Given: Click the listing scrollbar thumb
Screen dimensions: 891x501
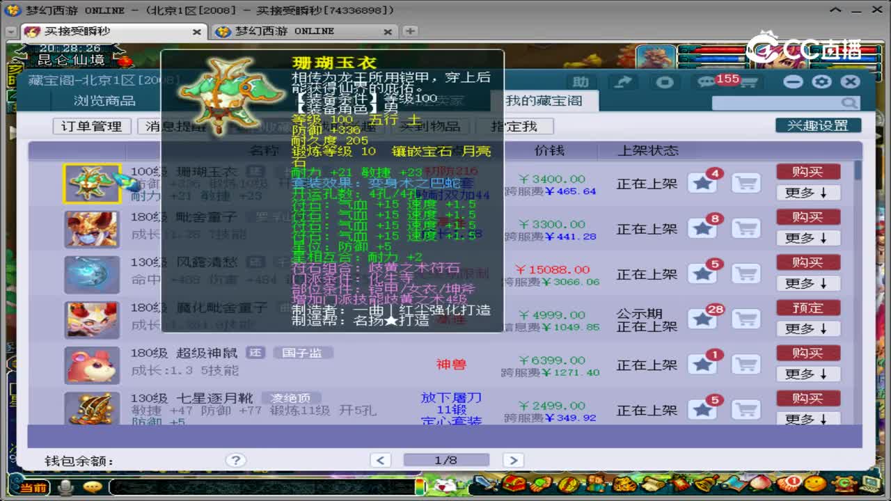Looking at the screenshot, I should pos(858,170).
